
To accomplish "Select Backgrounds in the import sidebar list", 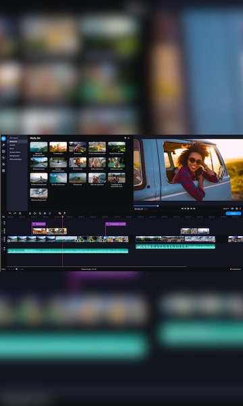I will click(x=14, y=156).
